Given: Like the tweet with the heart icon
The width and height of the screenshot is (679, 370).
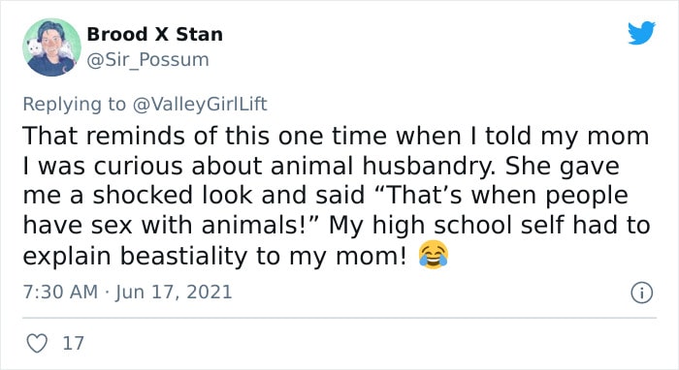Looking at the screenshot, I should (x=37, y=343).
